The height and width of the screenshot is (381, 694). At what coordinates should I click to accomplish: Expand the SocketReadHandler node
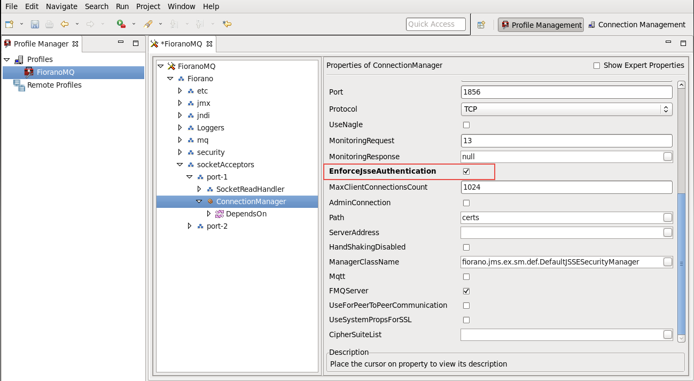[x=199, y=189]
